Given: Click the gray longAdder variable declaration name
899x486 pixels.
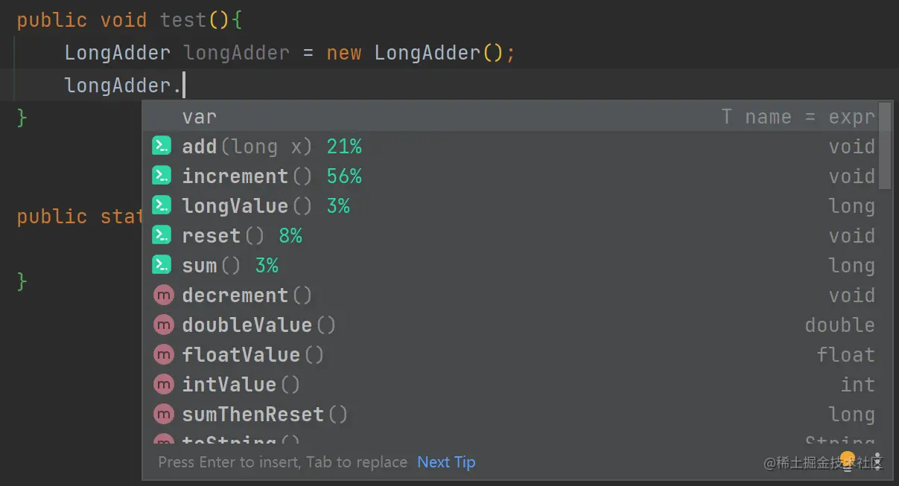Looking at the screenshot, I should (x=237, y=54).
